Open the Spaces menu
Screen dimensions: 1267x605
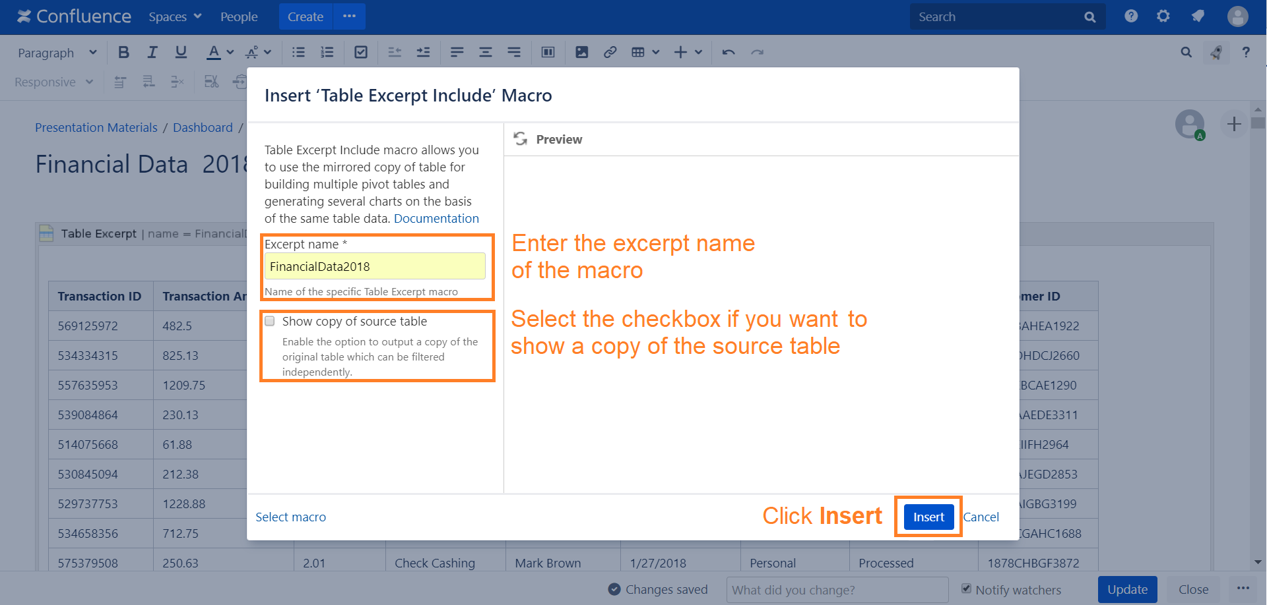pos(175,16)
